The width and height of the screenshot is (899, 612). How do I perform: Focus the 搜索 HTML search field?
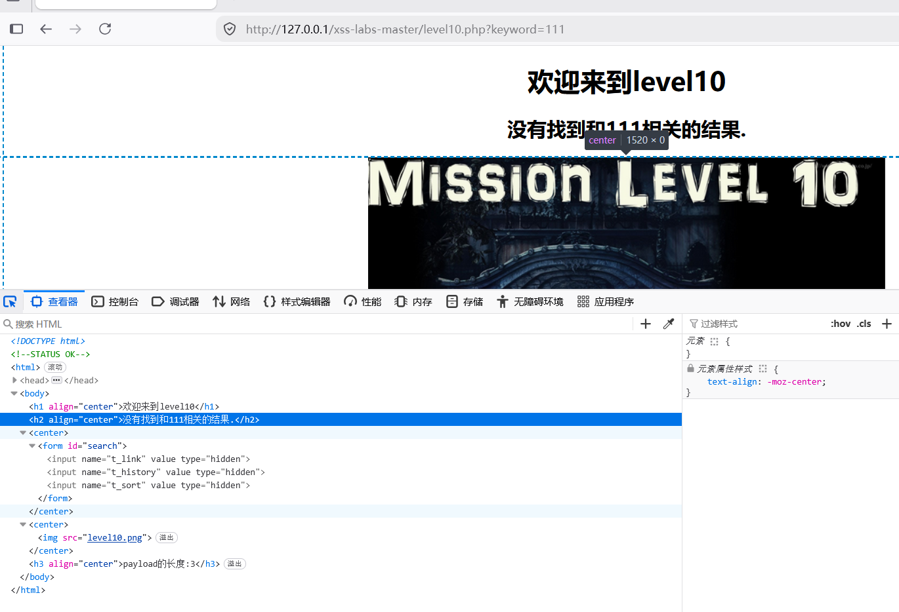(315, 324)
